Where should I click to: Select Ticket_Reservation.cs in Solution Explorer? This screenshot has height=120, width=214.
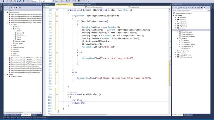[x=186, y=57]
